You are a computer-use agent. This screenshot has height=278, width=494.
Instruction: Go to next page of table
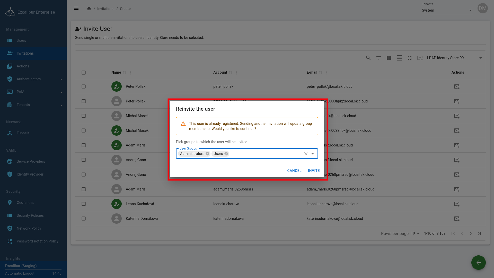point(470,233)
